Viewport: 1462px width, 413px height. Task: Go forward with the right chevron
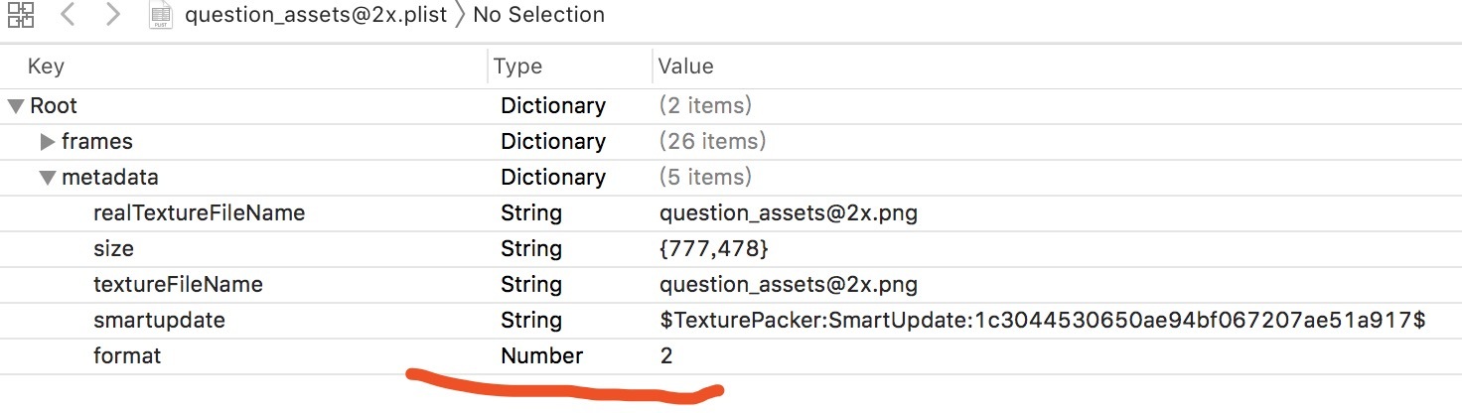[x=112, y=15]
